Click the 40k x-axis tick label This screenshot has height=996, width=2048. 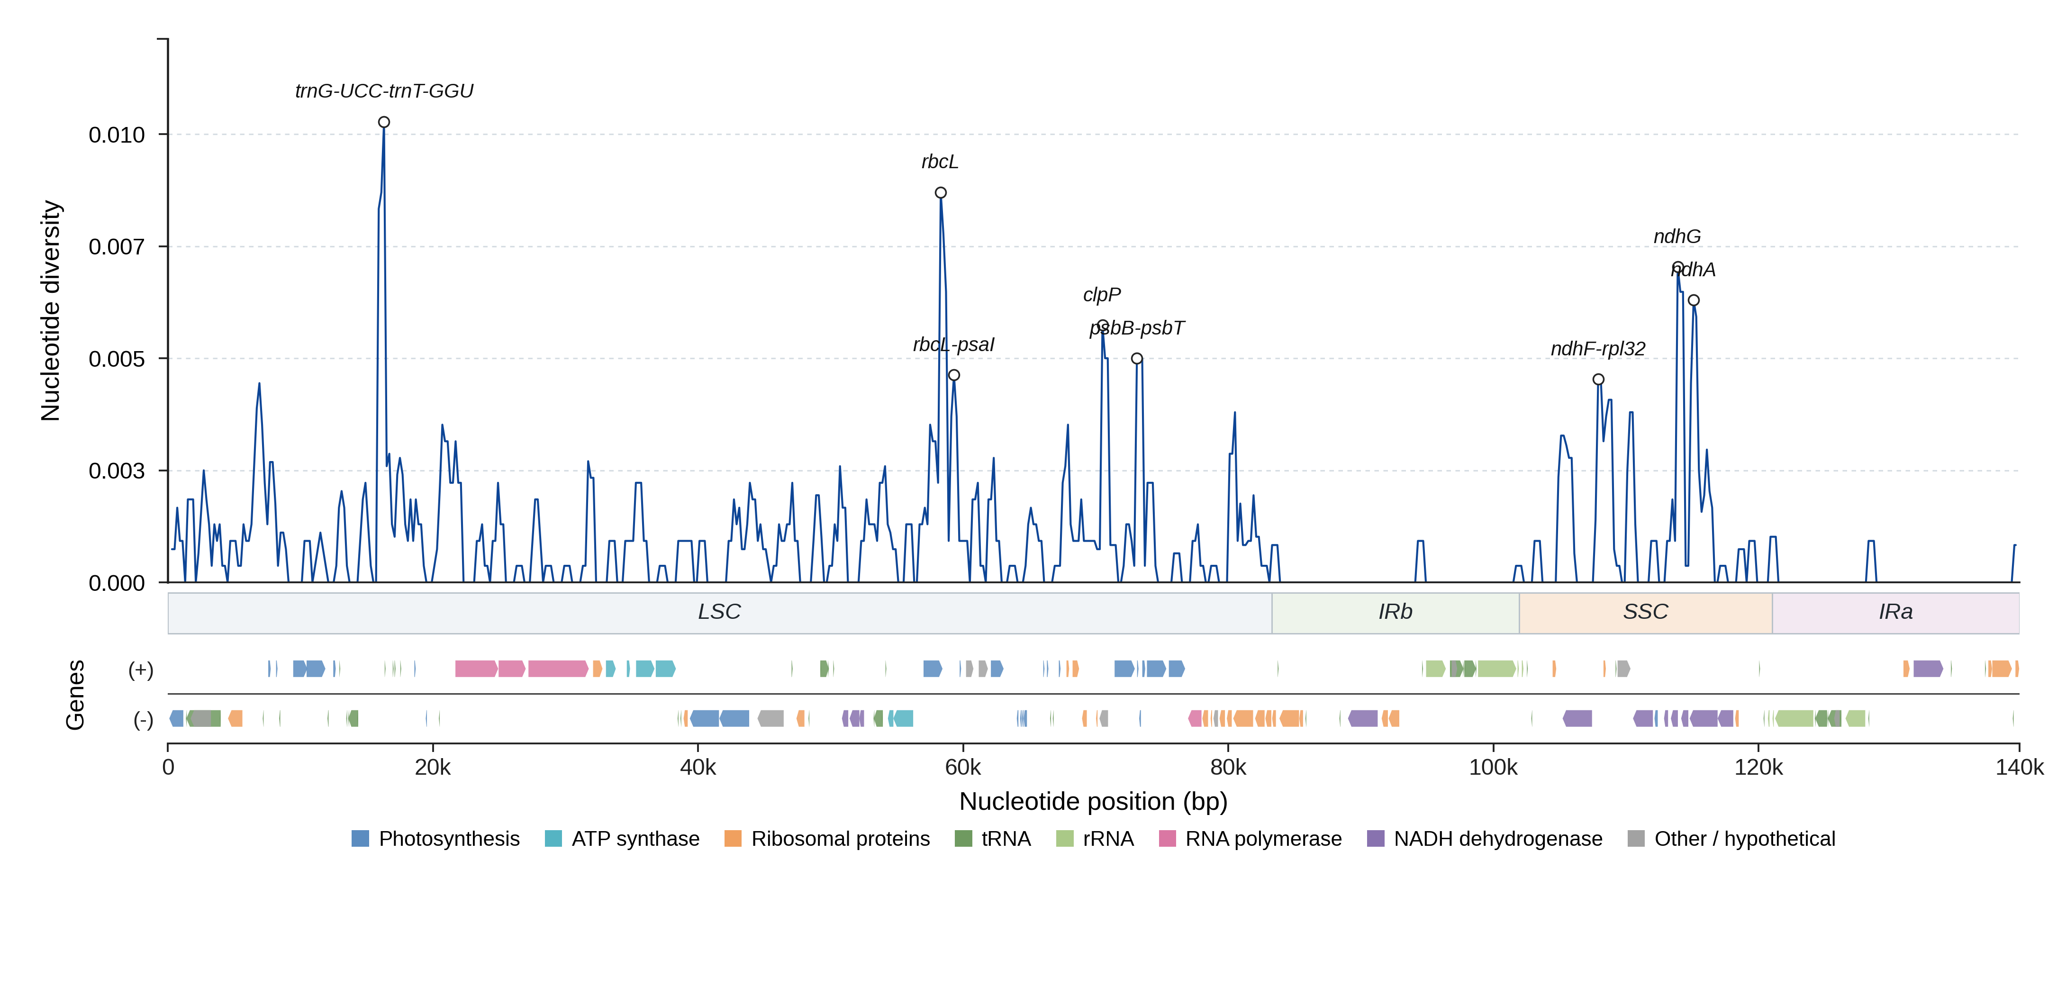pos(698,768)
